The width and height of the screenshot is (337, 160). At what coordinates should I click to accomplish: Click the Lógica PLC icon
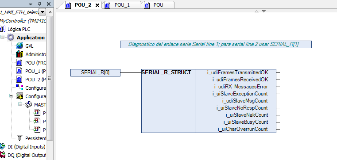pyautogui.click(x=3, y=29)
